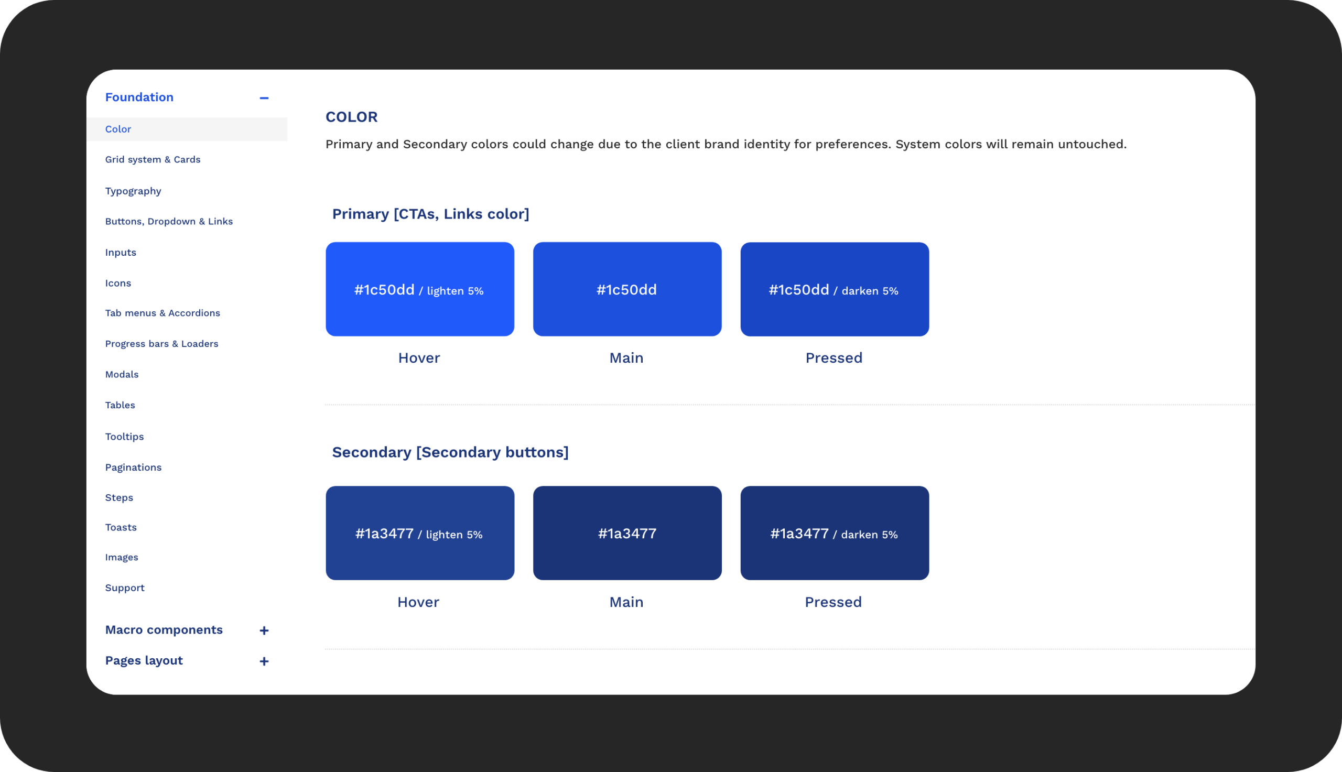This screenshot has height=772, width=1342.
Task: Expand Macro components with plus icon
Action: coord(264,630)
